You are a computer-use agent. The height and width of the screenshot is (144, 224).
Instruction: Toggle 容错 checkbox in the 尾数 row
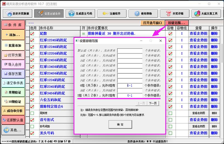(170, 34)
